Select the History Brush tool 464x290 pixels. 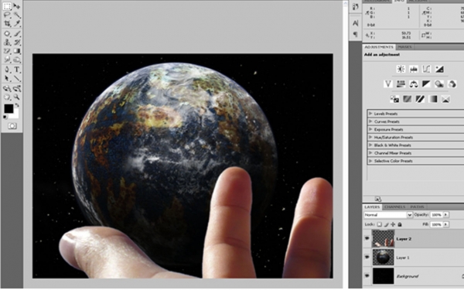[x=17, y=43]
